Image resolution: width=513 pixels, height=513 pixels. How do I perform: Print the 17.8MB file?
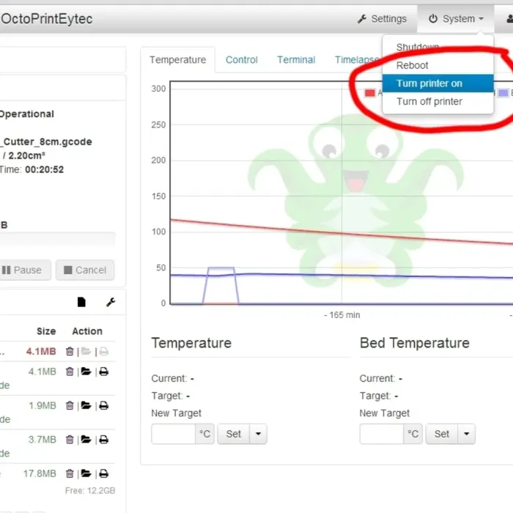pos(104,473)
